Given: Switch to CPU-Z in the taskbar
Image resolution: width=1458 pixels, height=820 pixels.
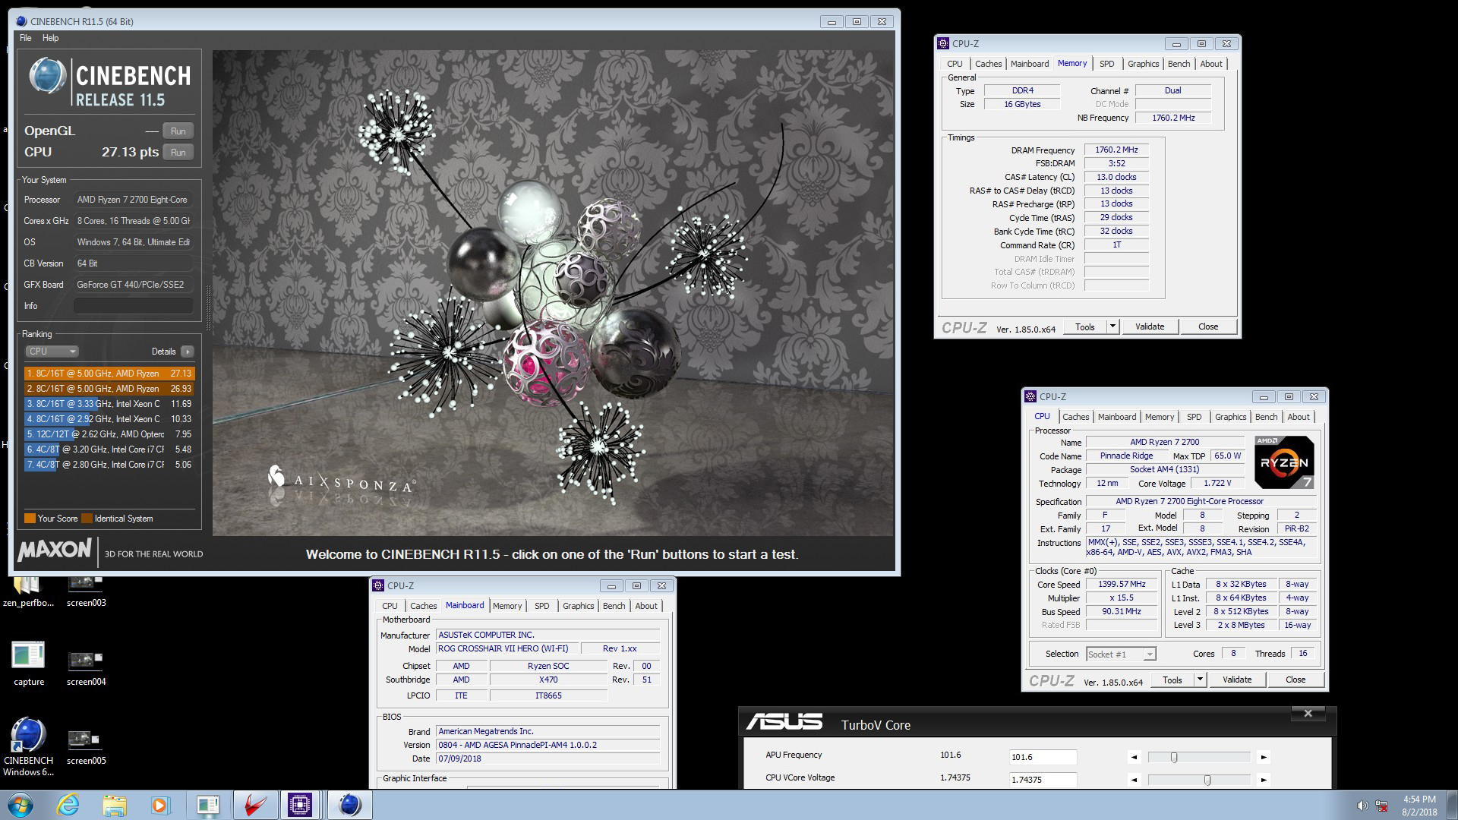Looking at the screenshot, I should (x=300, y=805).
